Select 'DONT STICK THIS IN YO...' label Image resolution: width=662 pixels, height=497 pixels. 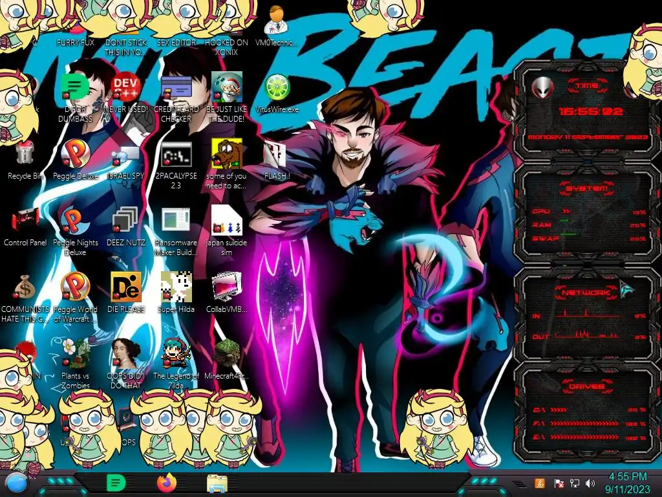pyautogui.click(x=125, y=47)
